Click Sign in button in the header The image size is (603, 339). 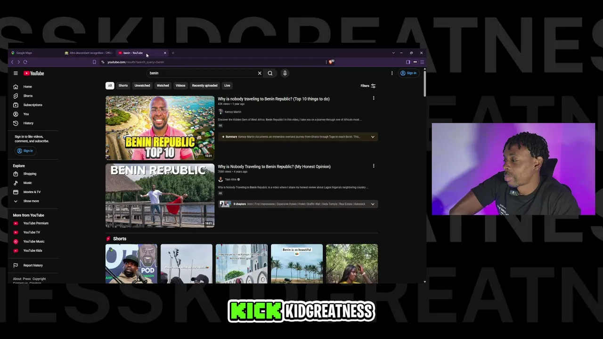(x=408, y=73)
